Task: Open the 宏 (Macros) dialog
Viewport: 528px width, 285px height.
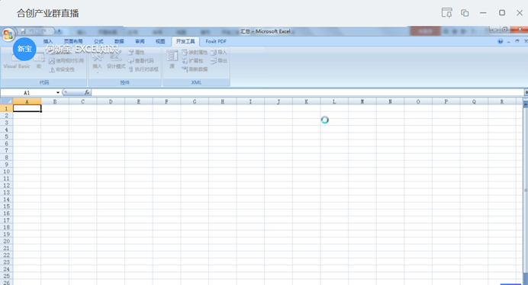Action: click(x=39, y=60)
